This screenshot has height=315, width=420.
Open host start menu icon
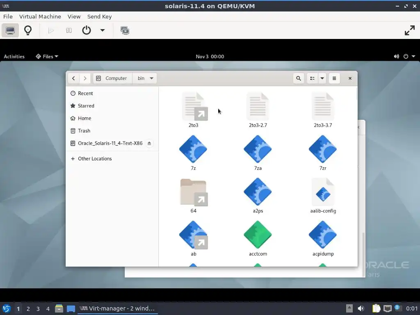[7, 308]
